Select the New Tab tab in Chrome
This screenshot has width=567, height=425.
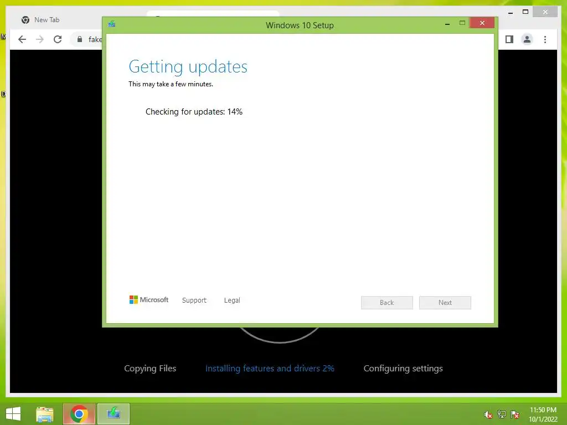(x=47, y=20)
